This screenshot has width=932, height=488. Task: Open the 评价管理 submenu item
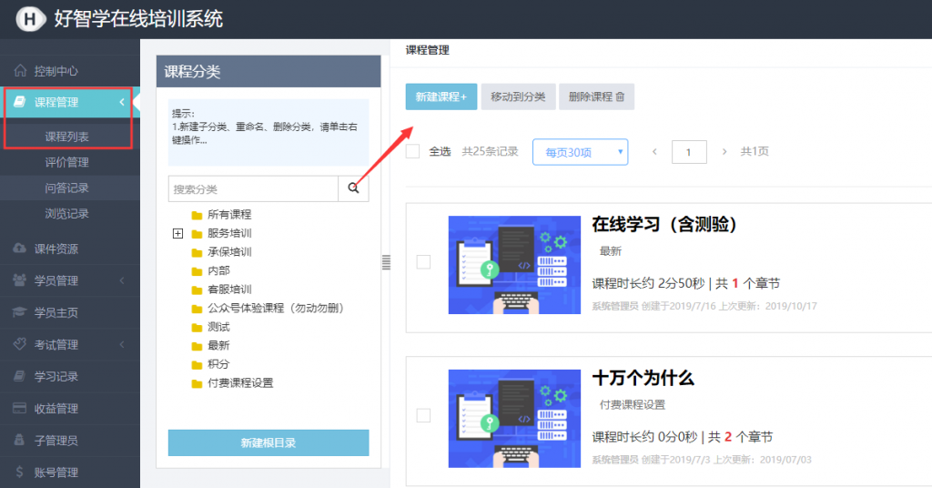(66, 162)
